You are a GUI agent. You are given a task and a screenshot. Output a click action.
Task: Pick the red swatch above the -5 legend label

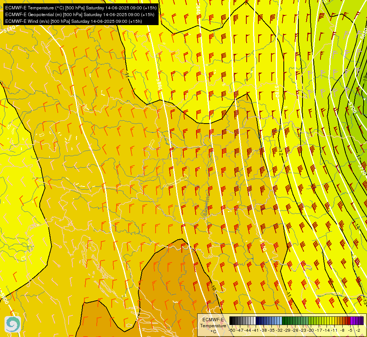coord(349,321)
